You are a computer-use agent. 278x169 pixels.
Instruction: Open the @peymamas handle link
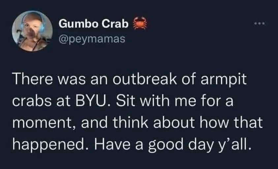click(92, 39)
